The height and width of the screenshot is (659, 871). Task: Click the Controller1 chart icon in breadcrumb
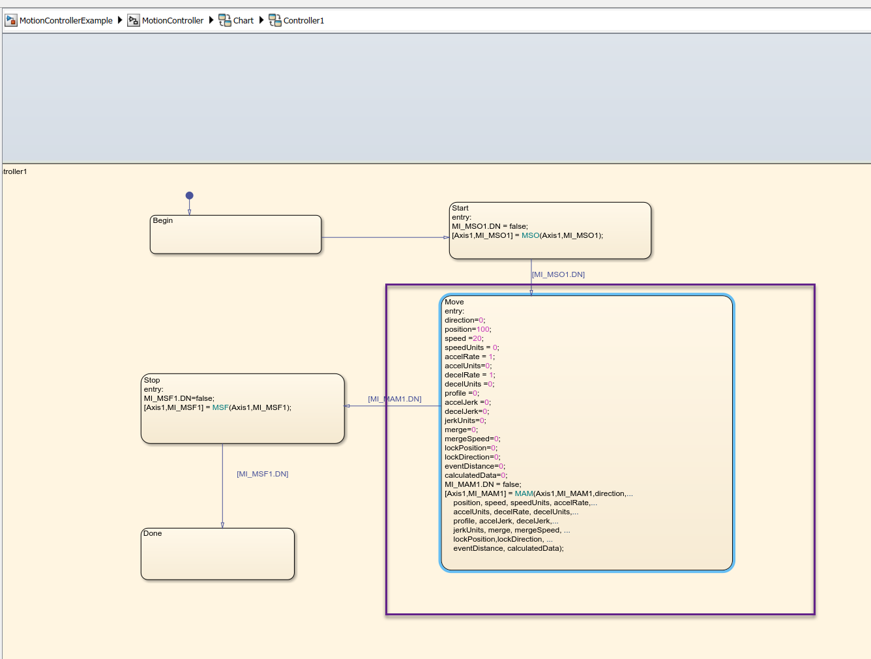point(275,20)
